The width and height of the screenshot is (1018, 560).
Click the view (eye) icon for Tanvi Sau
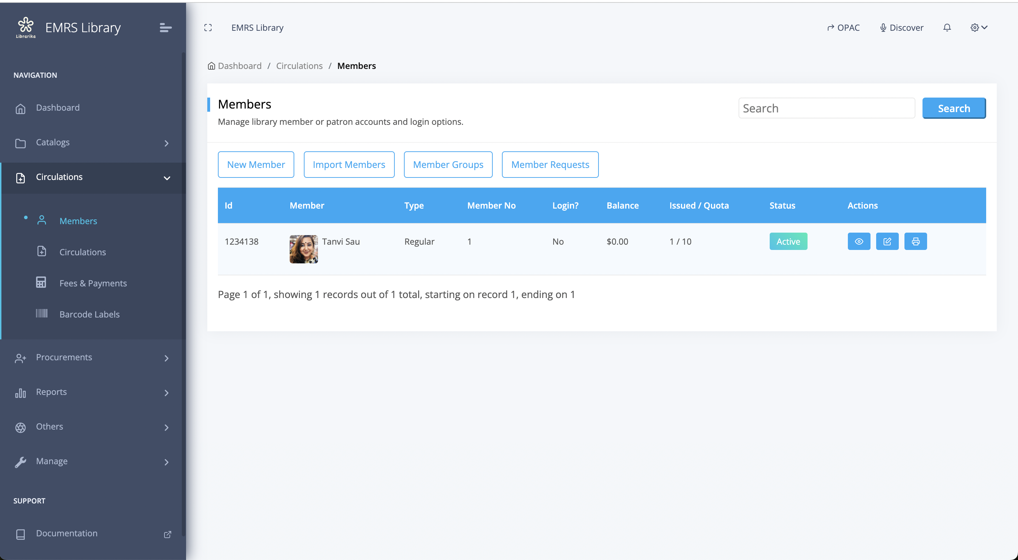859,241
